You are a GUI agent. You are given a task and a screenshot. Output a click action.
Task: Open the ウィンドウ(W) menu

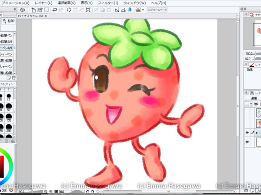[135, 3]
